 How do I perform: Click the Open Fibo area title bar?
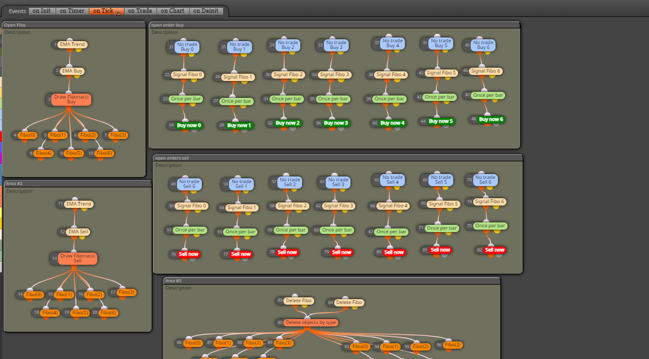tap(74, 25)
